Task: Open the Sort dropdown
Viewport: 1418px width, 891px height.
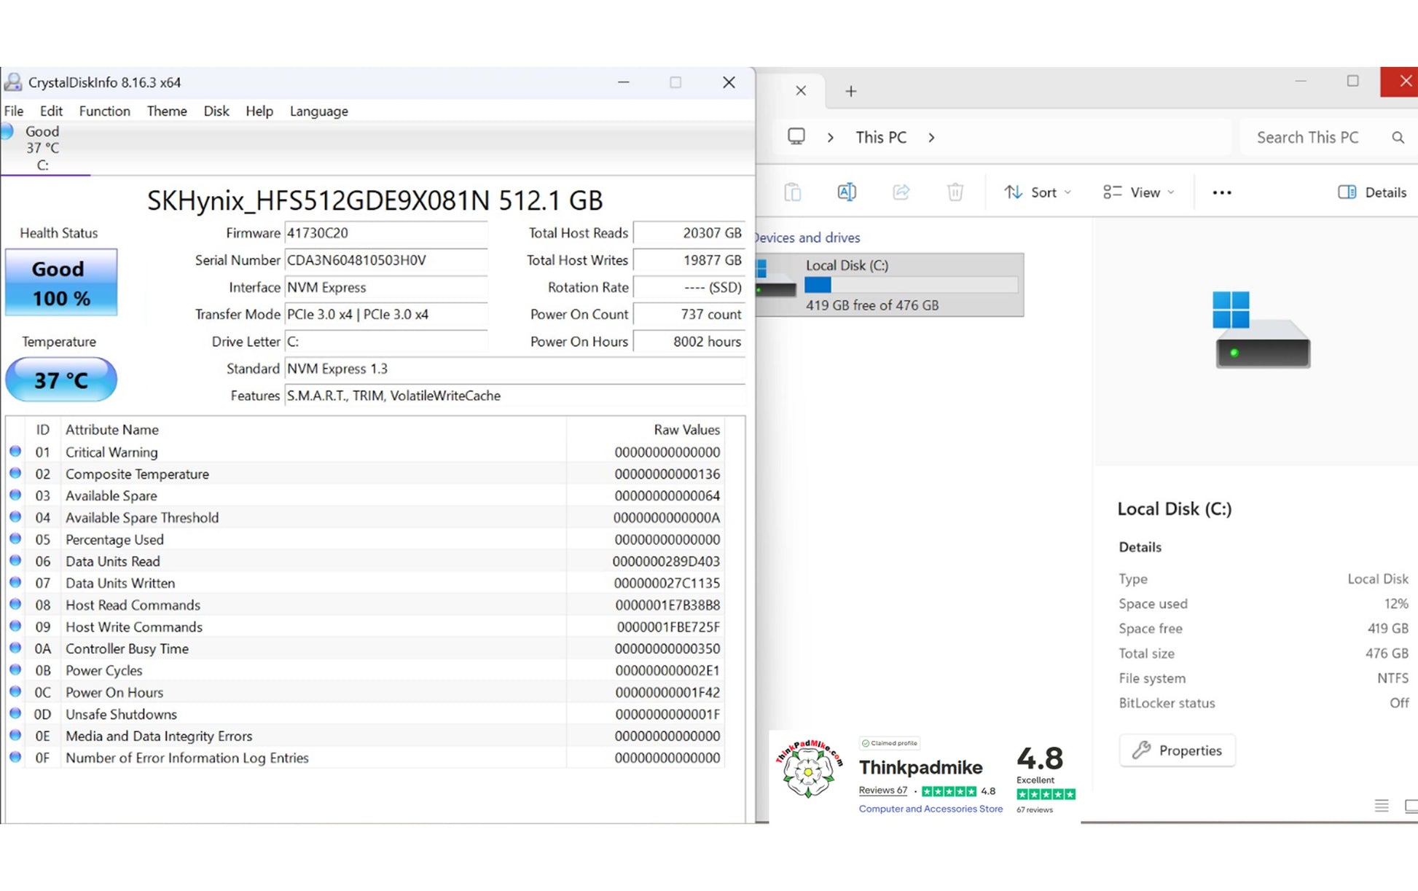Action: coord(1038,192)
